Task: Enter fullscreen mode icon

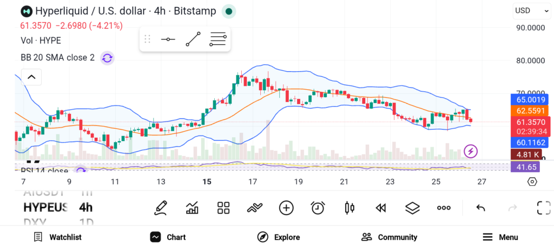Action: 544,208
